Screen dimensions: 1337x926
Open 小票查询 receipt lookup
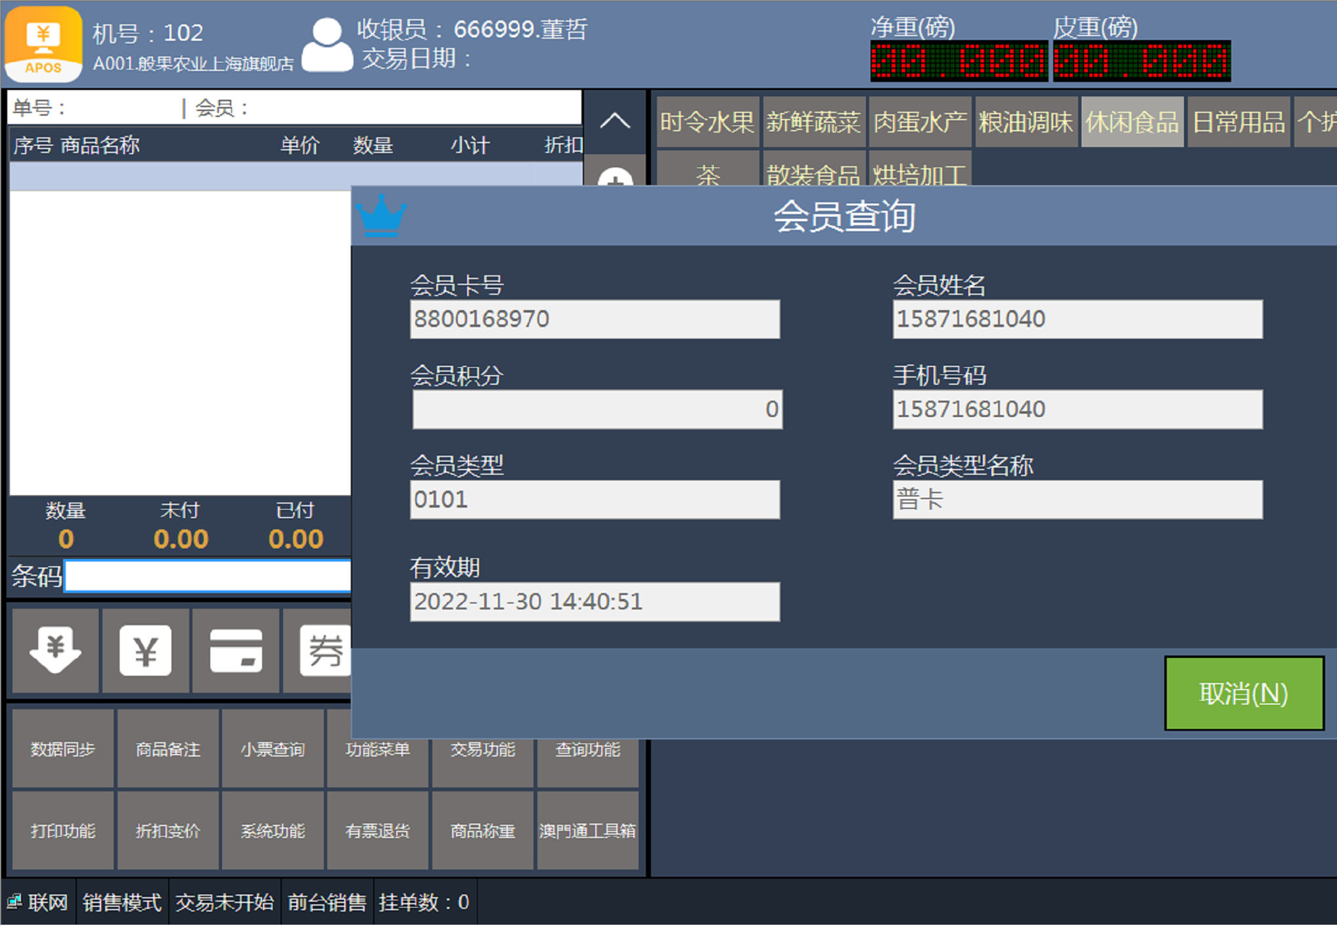pyautogui.click(x=273, y=749)
